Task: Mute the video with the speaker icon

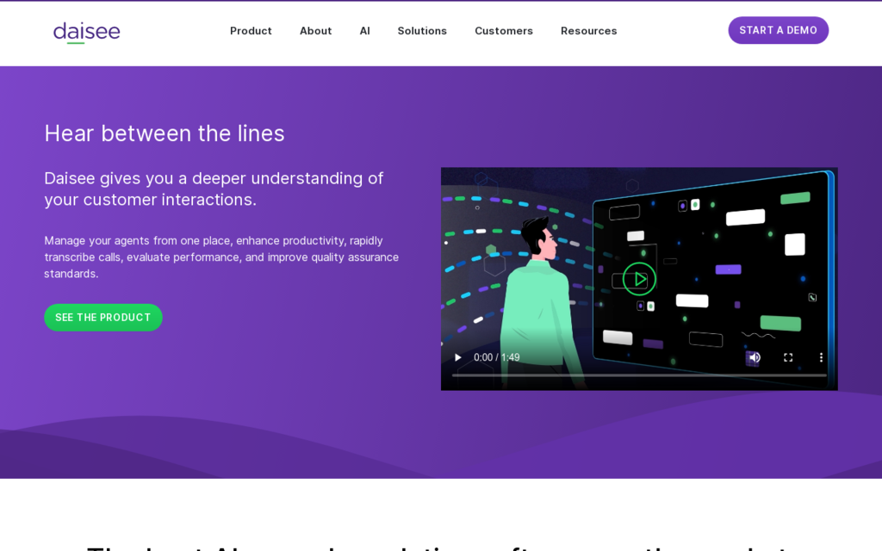Action: tap(755, 357)
